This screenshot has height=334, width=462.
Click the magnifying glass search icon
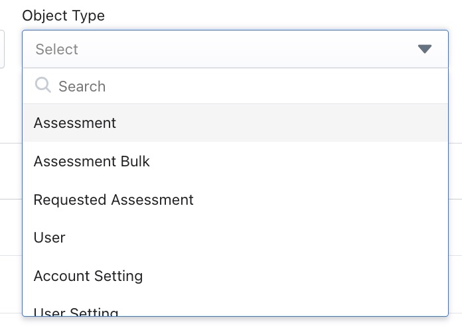[x=42, y=85]
